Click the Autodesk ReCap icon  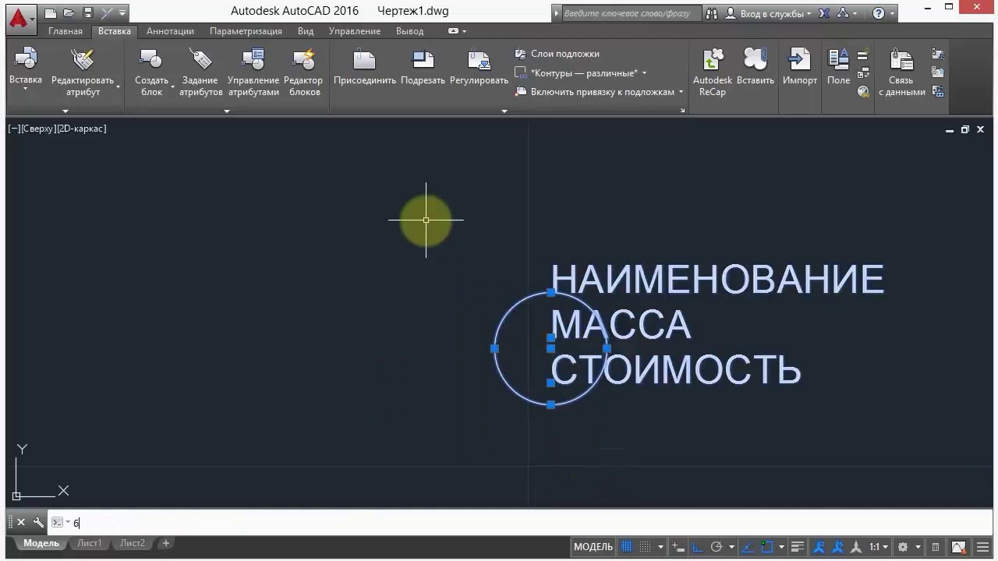(x=713, y=60)
